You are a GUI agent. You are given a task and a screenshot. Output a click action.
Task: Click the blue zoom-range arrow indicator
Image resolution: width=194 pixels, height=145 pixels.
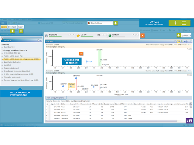[89, 62]
